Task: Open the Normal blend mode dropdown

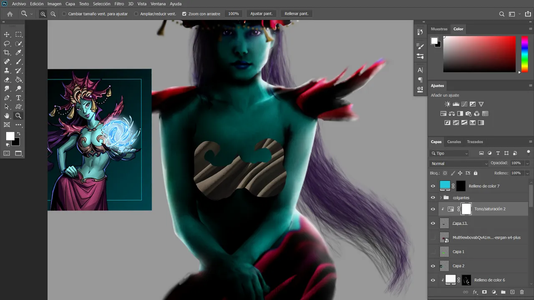Action: coord(458,164)
